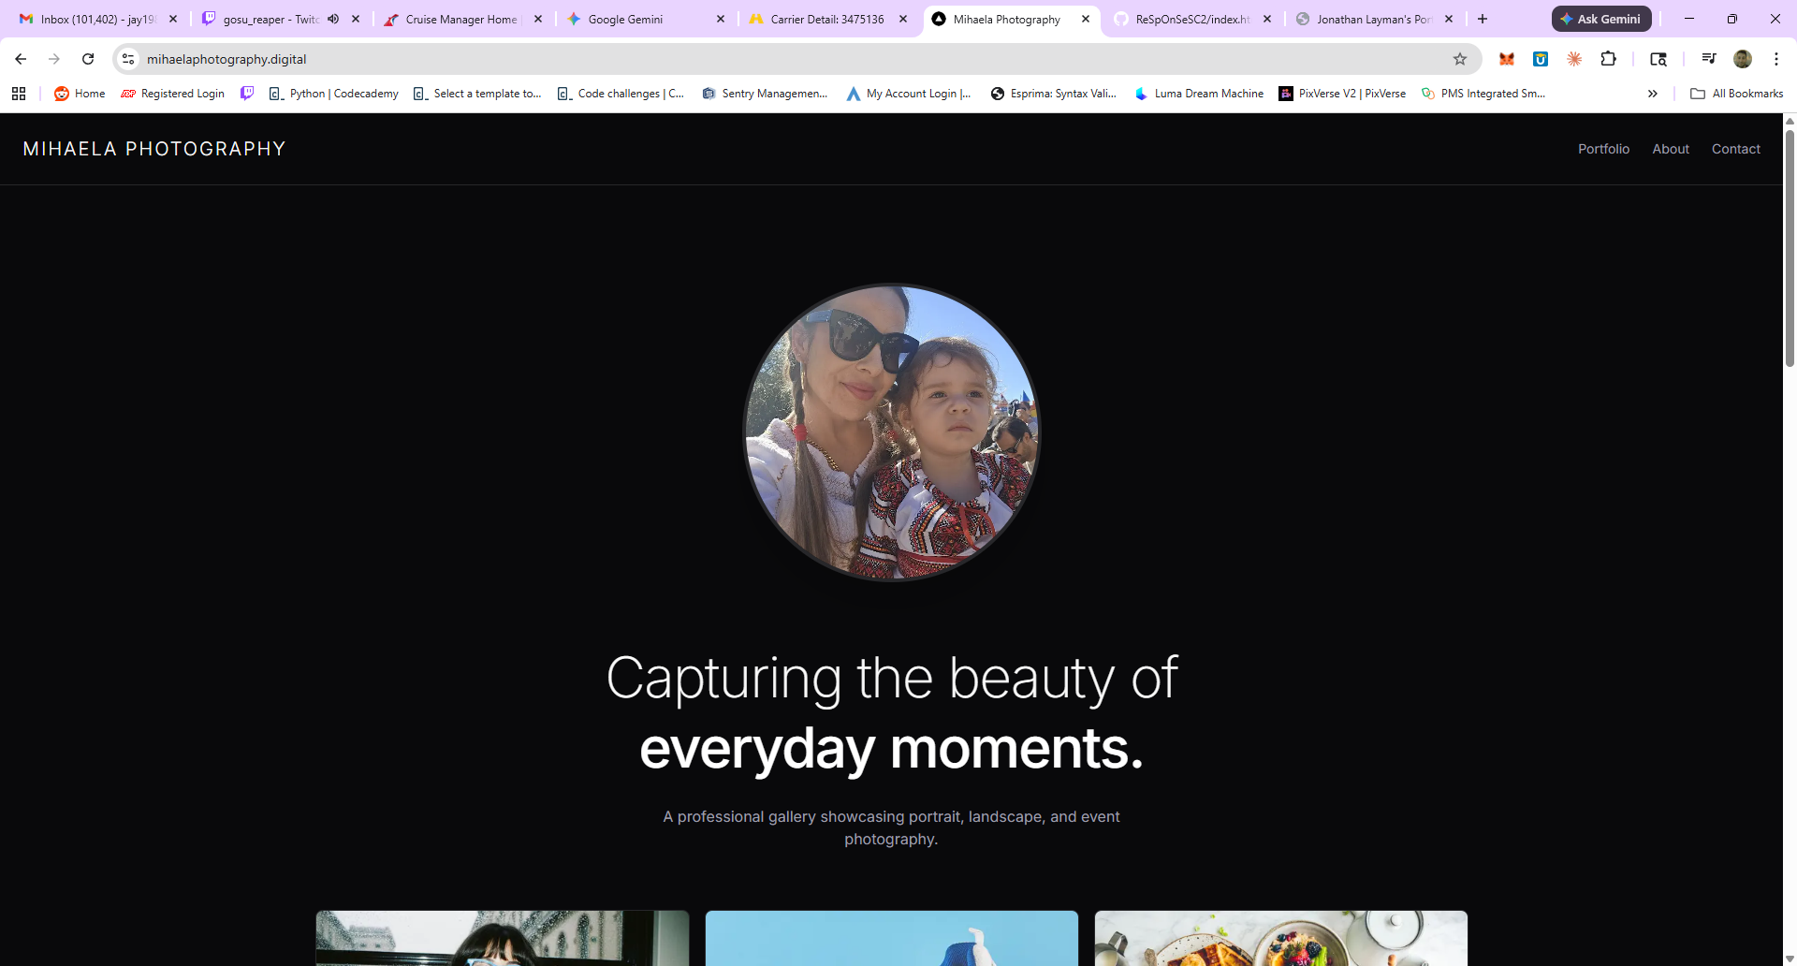Open the Twitch bookmark icon

(247, 94)
